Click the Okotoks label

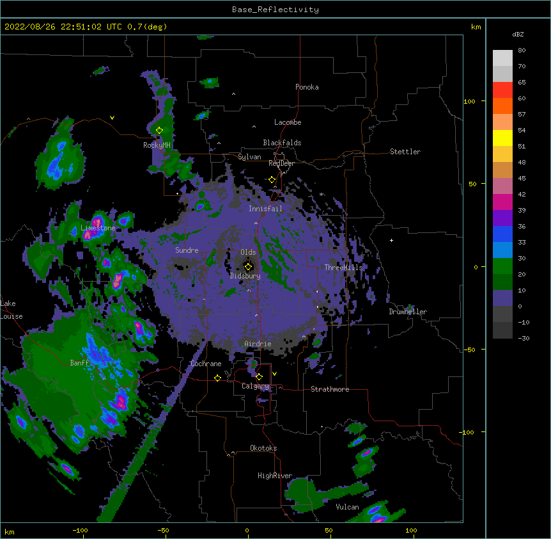[263, 448]
